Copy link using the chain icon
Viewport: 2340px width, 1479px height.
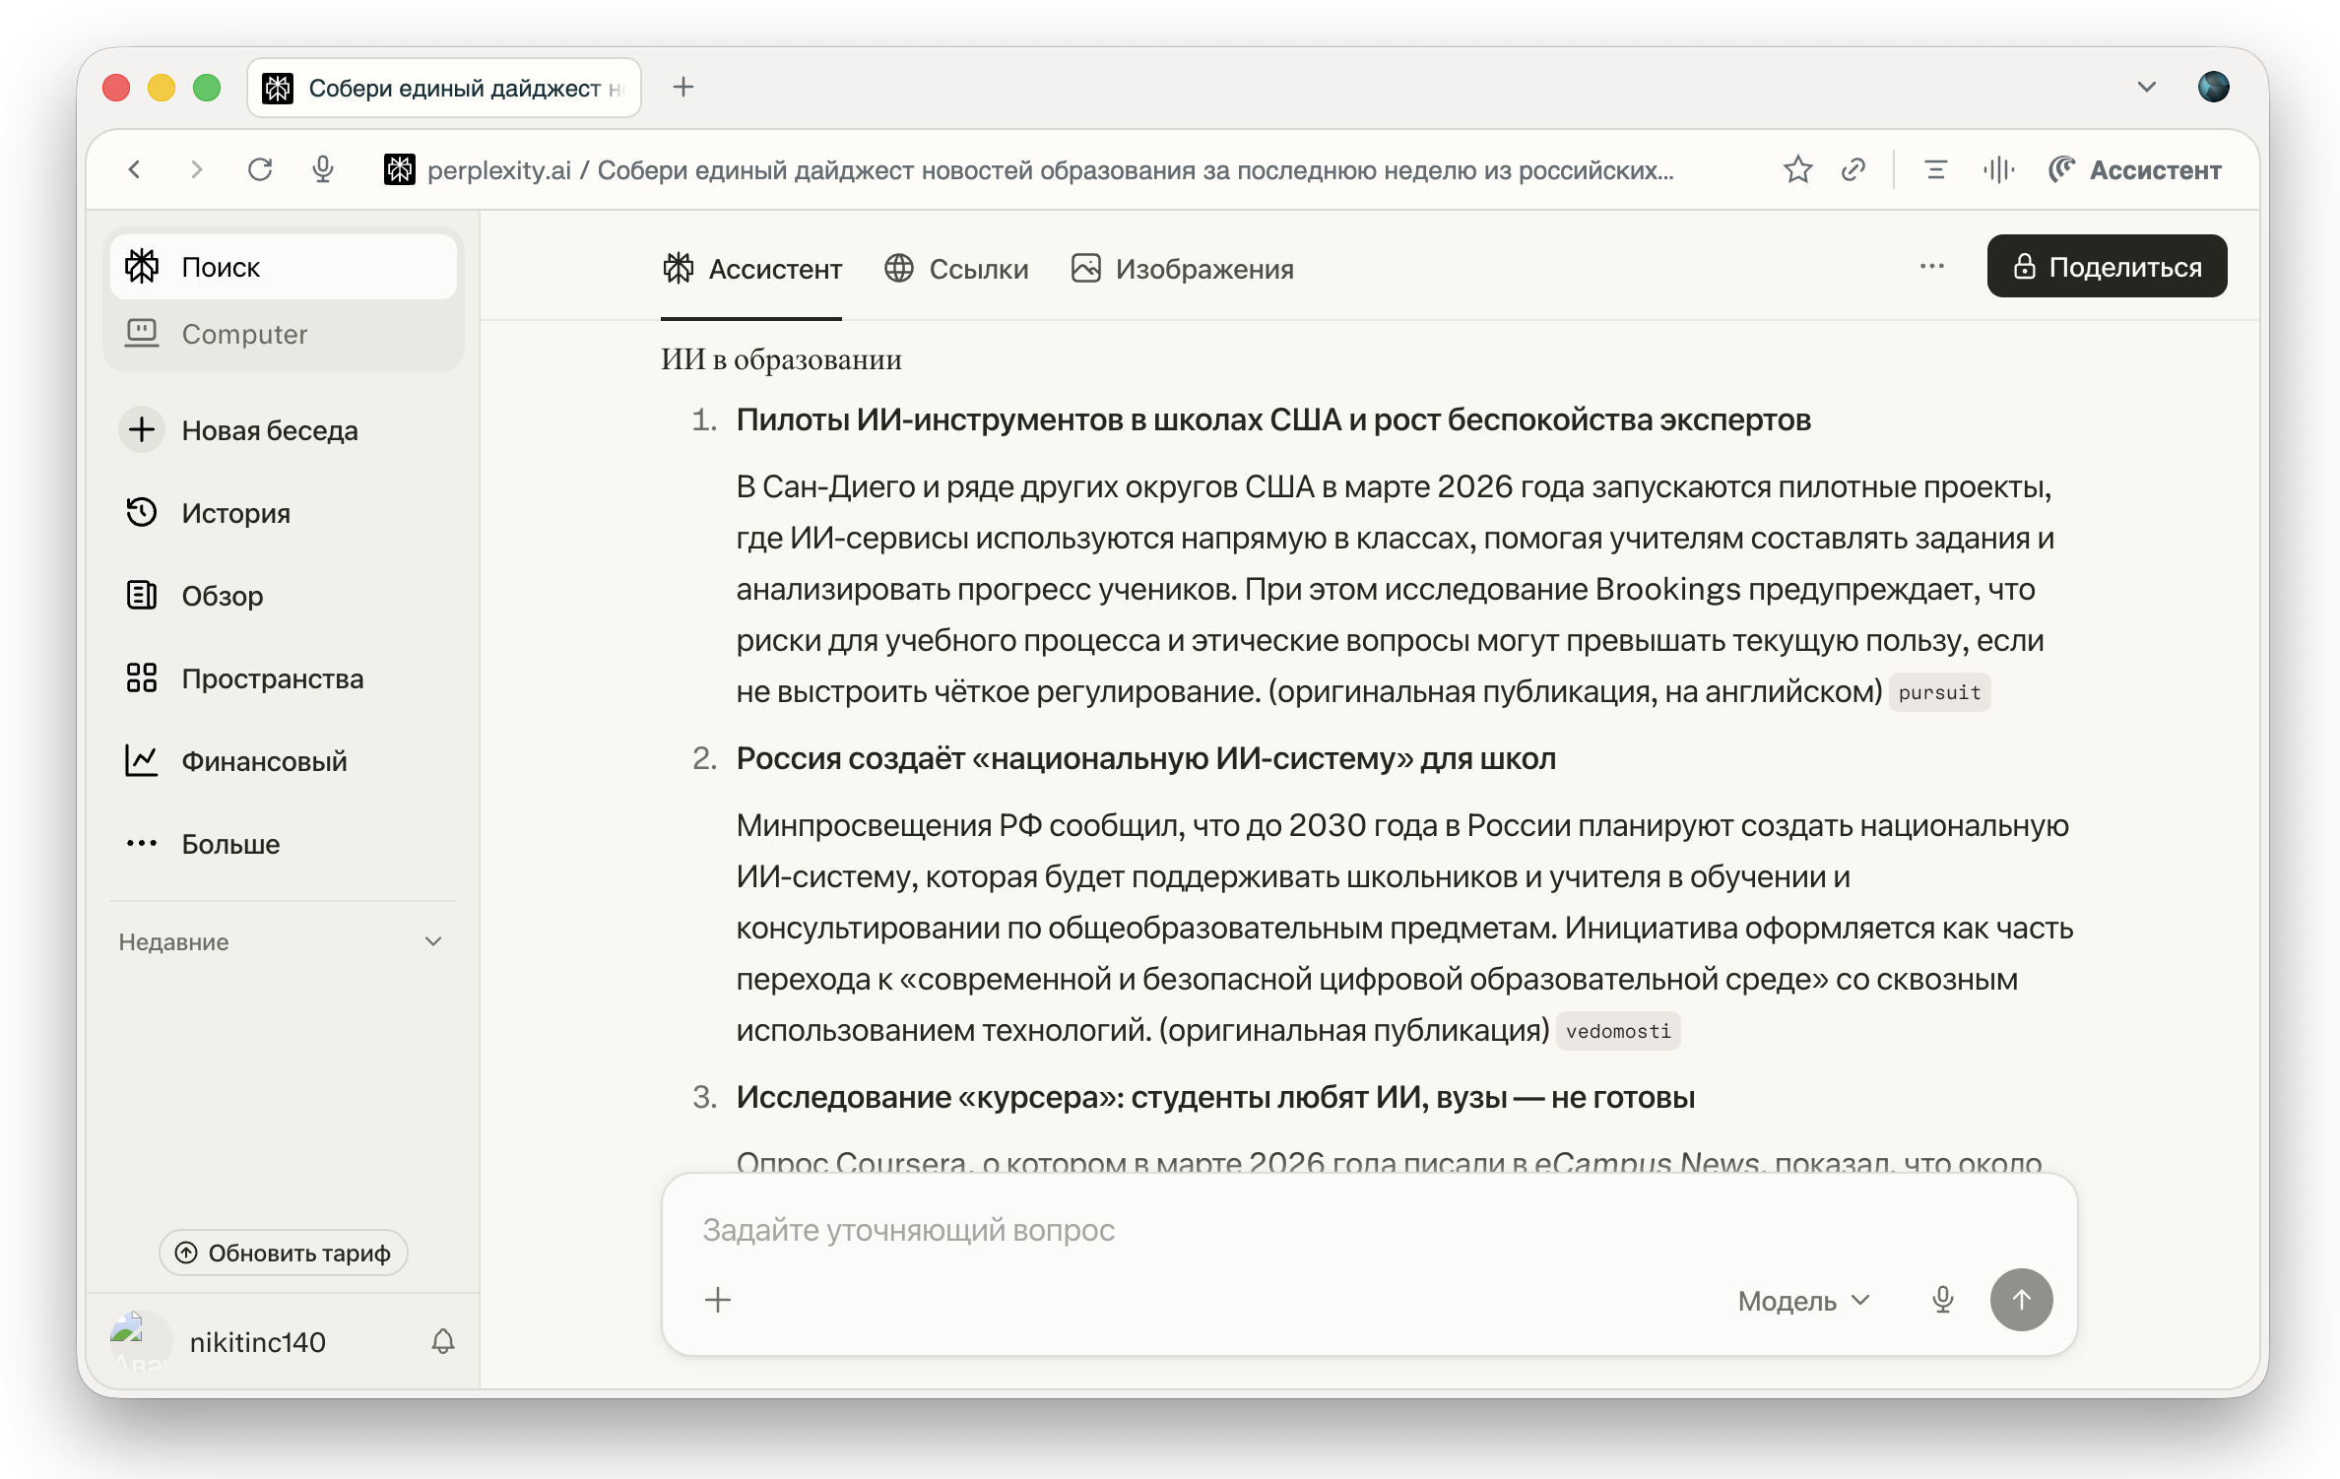(x=1853, y=169)
